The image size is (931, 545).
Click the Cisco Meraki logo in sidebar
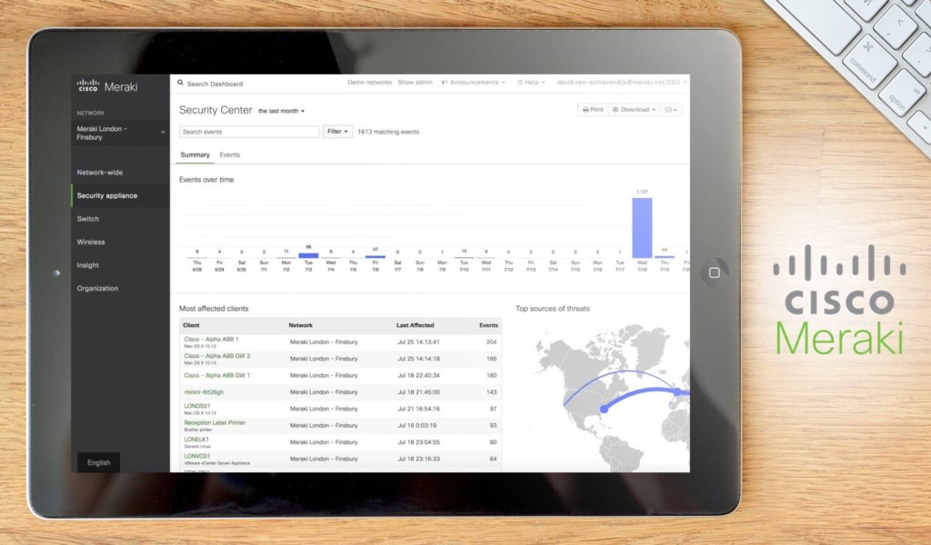coord(101,86)
